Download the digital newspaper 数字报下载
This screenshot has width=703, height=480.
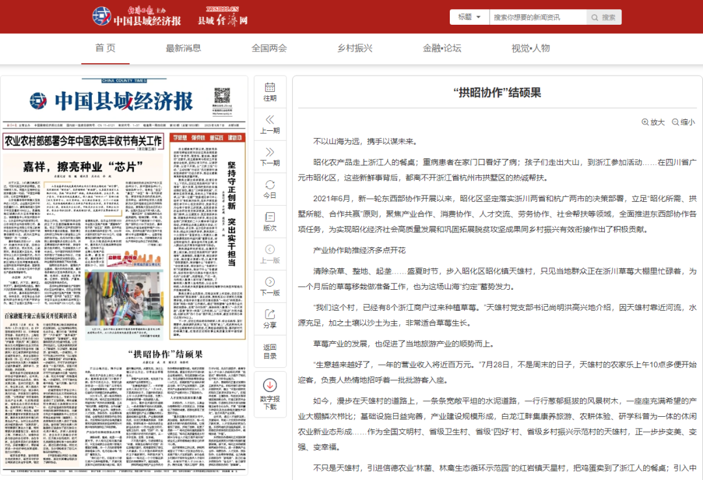[270, 394]
